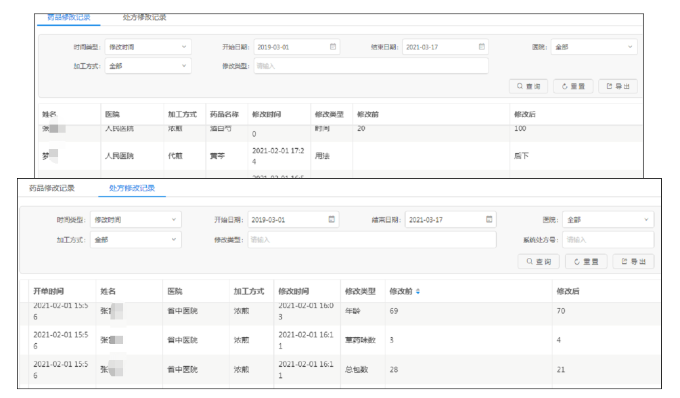
Task: Focus the 系统处方号 input field
Action: click(x=608, y=240)
